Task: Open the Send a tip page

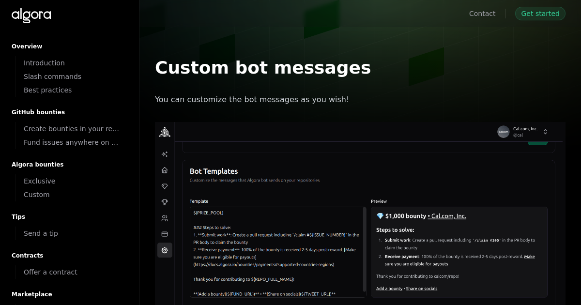Action: (x=41, y=233)
